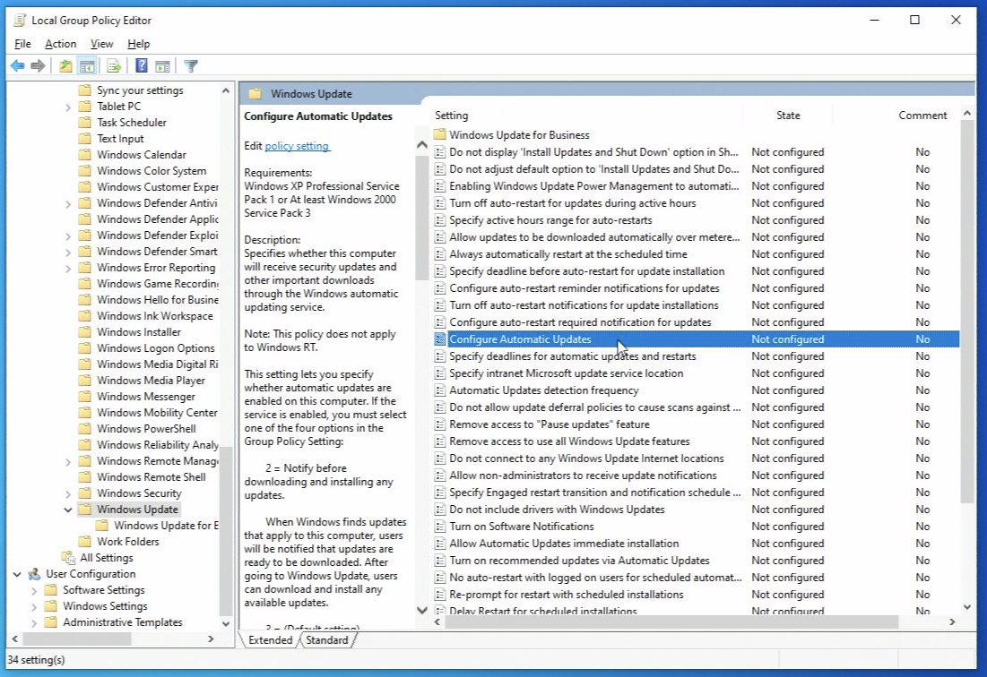Click the Up one level folder icon
Screen dimensions: 987x677
point(65,66)
